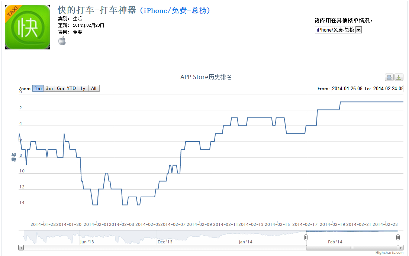Click the y-axis label 10
The width and height of the screenshot is (409, 256).
pos(22,171)
